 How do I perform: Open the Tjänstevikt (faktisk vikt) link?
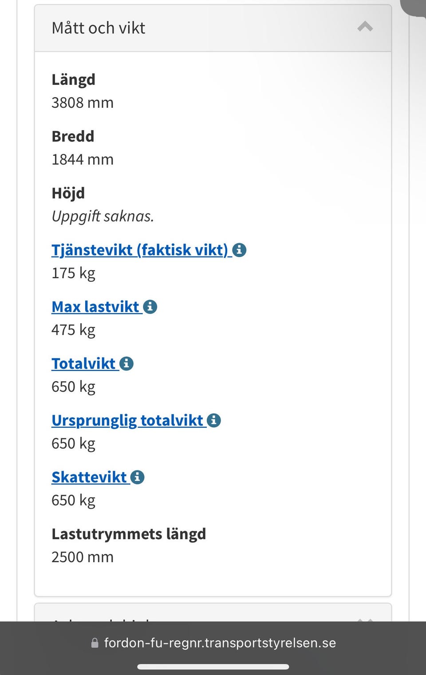coord(139,250)
